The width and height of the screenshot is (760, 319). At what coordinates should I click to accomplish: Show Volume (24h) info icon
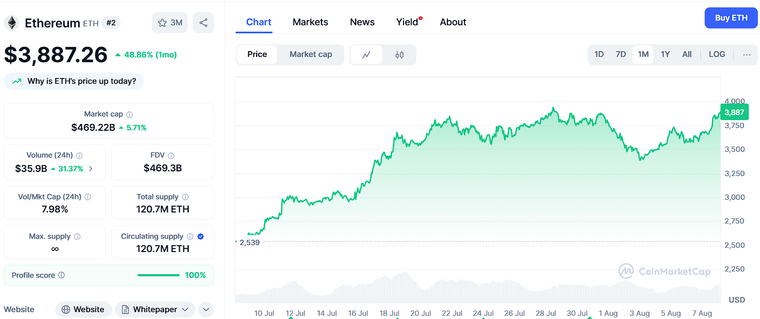[x=80, y=156]
